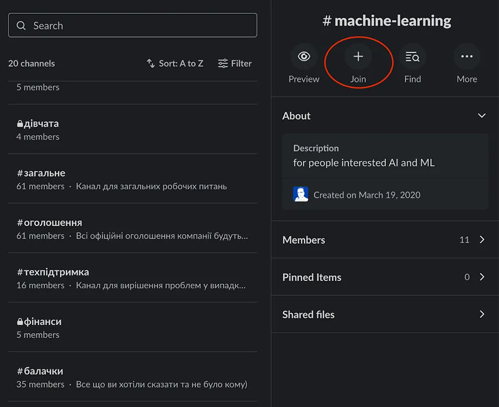Screen dimensions: 499x407
Task: Open the #балачки channel
Action: pyautogui.click(x=40, y=371)
